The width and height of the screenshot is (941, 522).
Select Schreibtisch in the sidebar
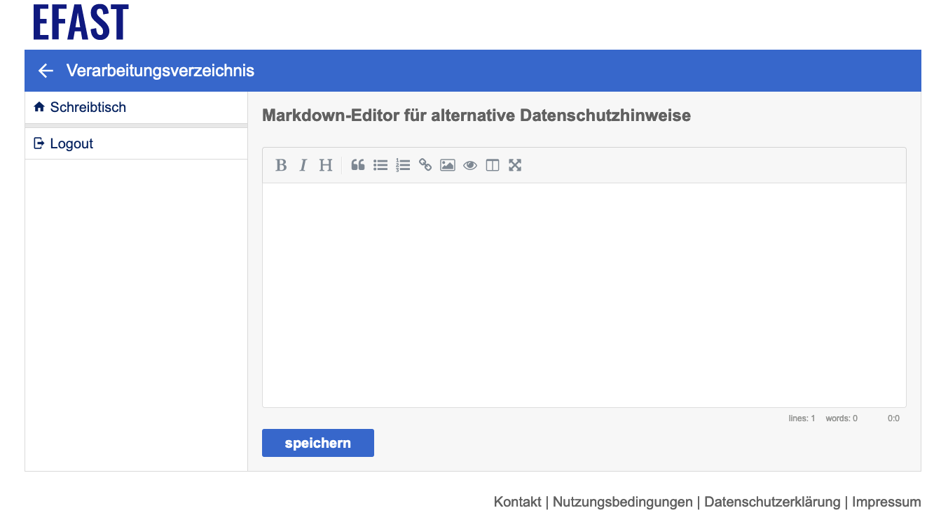click(88, 107)
